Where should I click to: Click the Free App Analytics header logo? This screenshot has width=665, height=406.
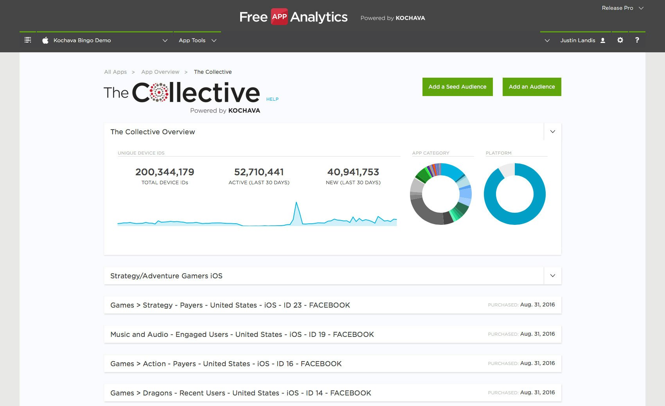[x=293, y=17]
